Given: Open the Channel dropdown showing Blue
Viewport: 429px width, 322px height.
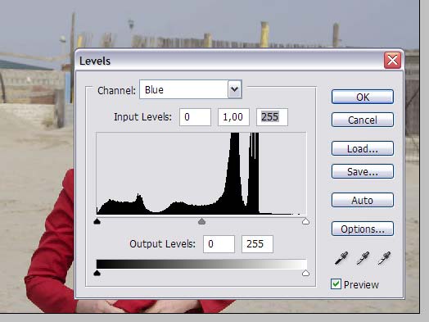Looking at the screenshot, I should pos(191,89).
